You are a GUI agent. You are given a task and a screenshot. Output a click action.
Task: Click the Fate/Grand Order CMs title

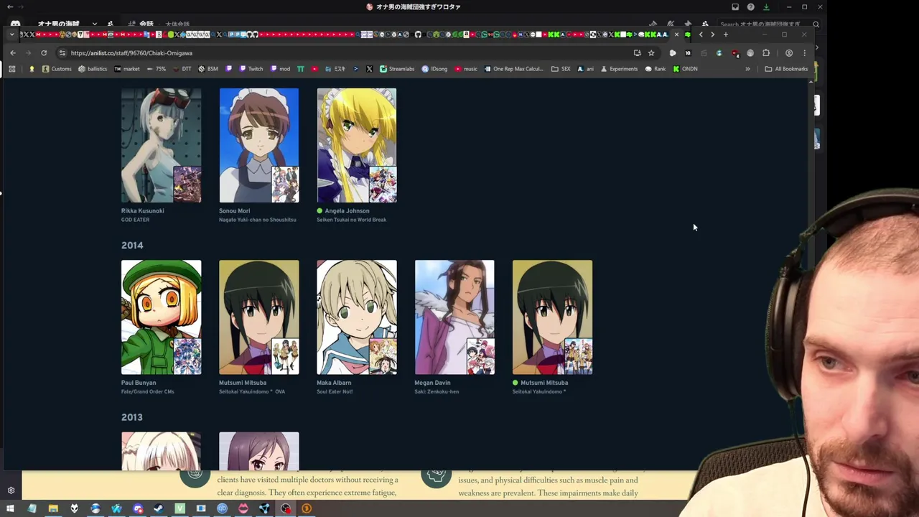[148, 392]
